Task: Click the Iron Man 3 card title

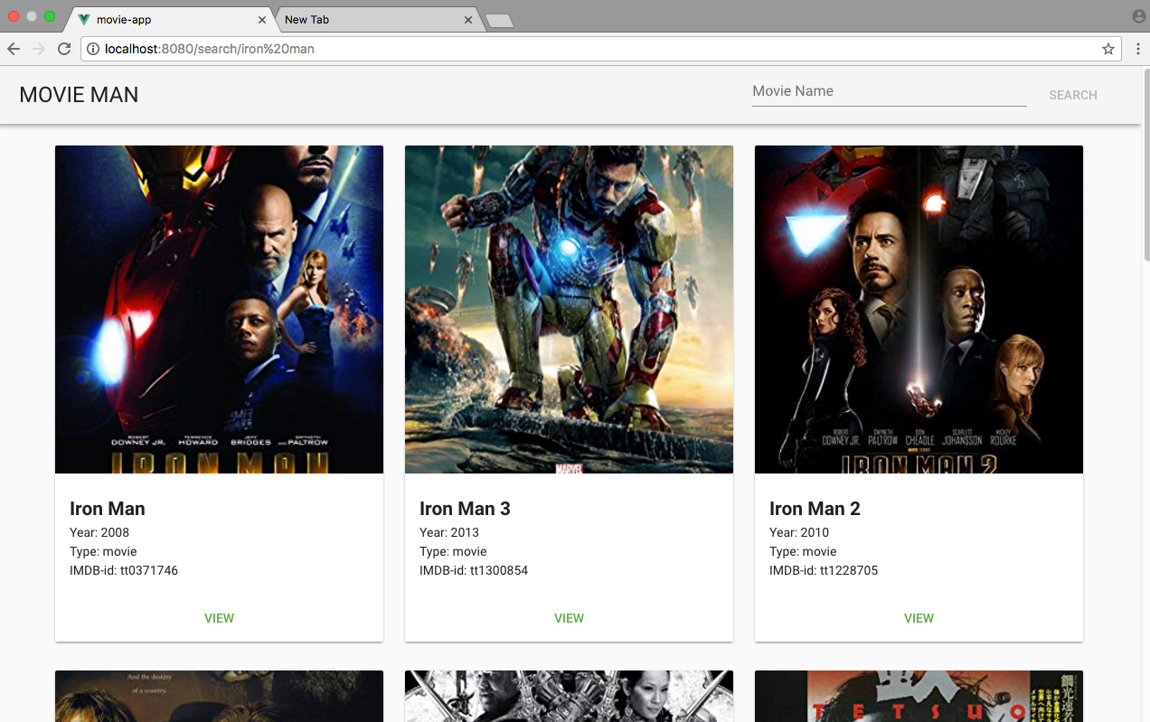Action: pos(465,509)
